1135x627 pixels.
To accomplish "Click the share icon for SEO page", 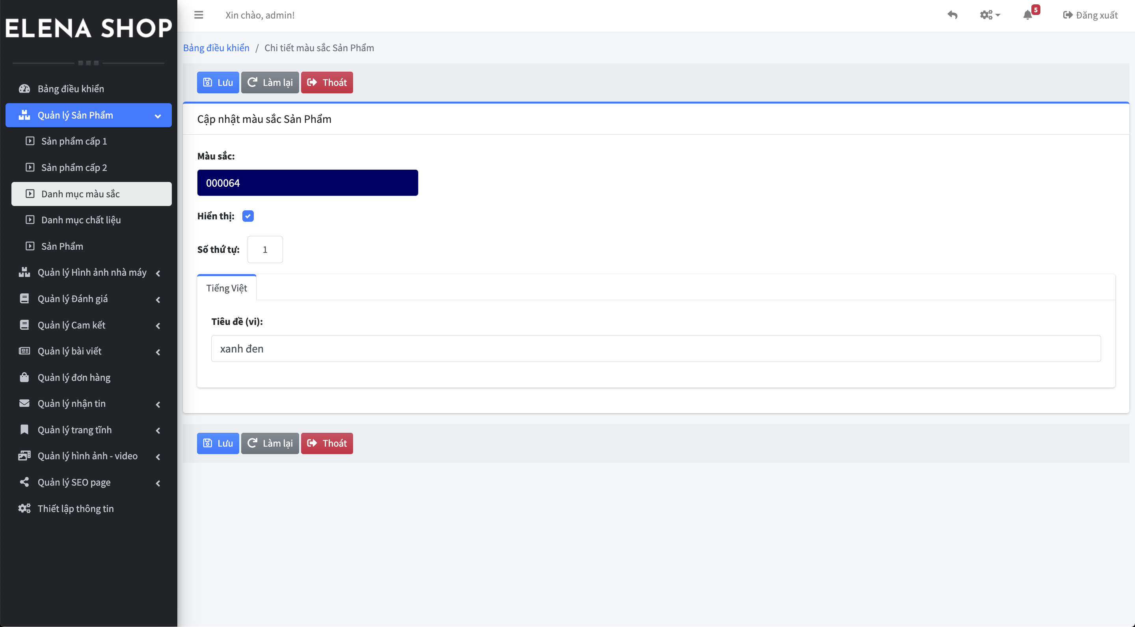I will [24, 482].
